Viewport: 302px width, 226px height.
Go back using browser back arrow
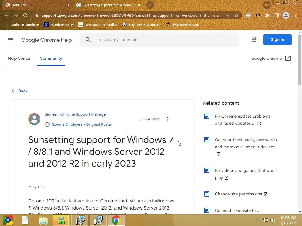(6, 15)
